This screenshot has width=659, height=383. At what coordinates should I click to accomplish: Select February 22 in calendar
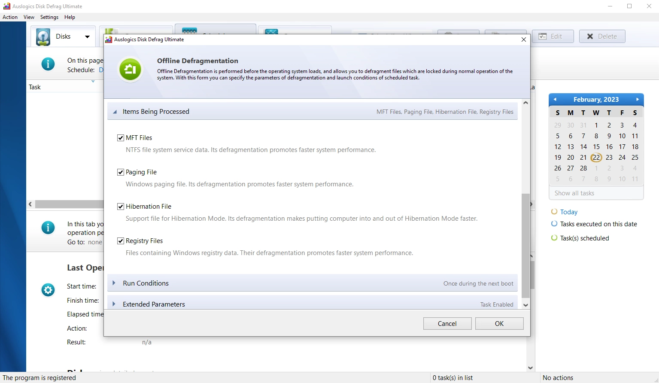pyautogui.click(x=596, y=158)
